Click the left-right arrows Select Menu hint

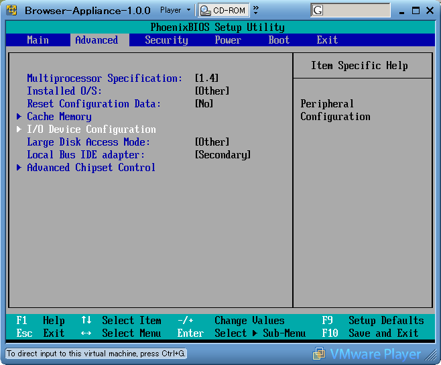tap(121, 333)
